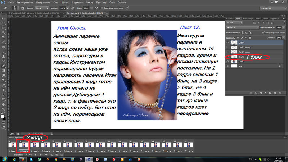
Task: Switch to the 'Mini Bridge' tab
Action: 248,19
